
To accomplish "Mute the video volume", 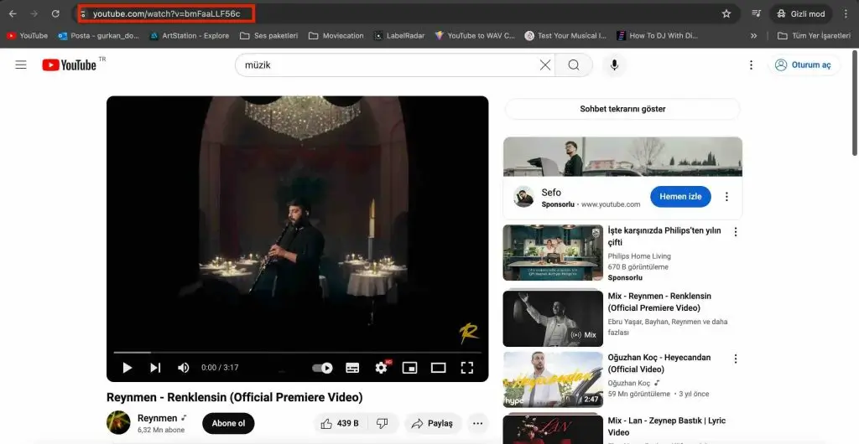I will click(x=183, y=368).
